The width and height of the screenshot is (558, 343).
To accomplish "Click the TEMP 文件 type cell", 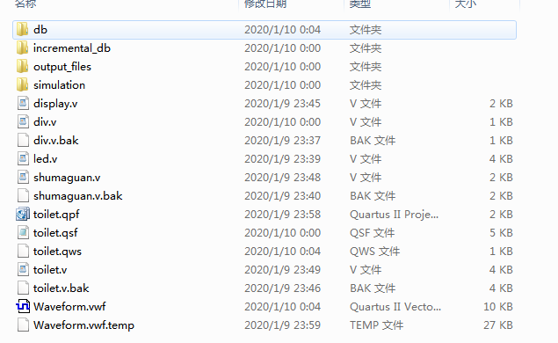I will 376,325.
